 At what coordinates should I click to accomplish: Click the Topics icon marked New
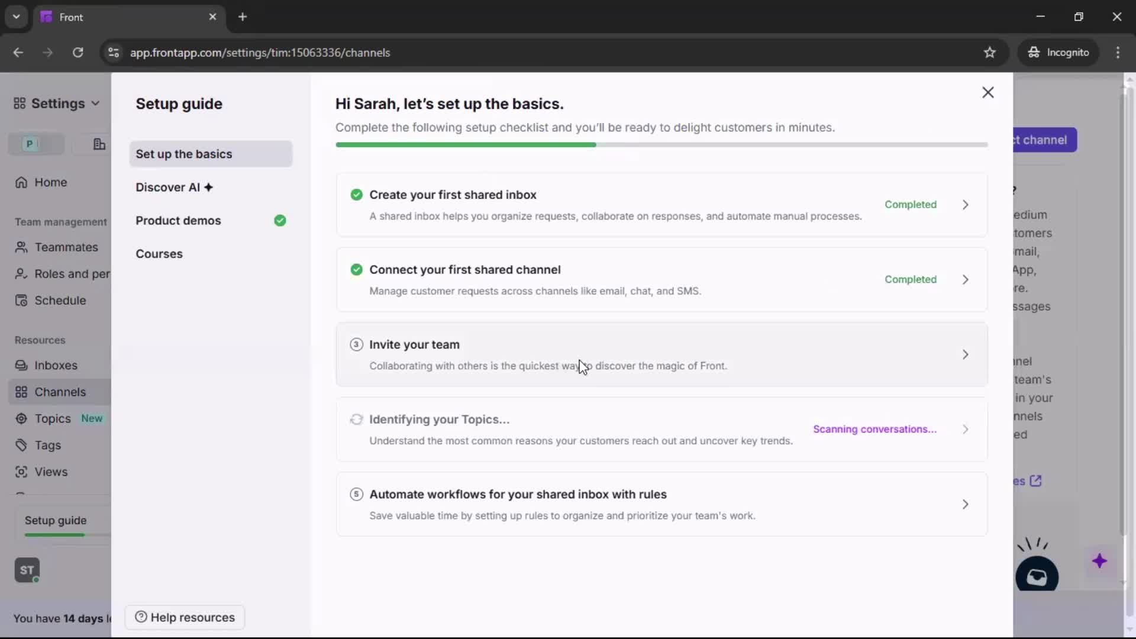[x=21, y=418]
